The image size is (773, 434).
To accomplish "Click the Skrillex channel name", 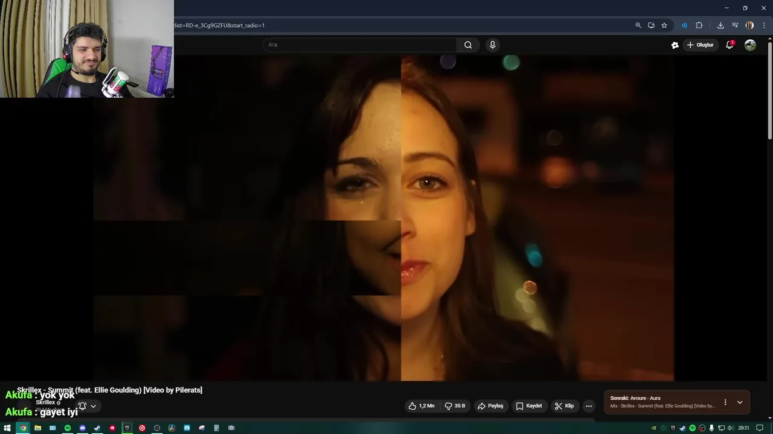I will pos(45,402).
